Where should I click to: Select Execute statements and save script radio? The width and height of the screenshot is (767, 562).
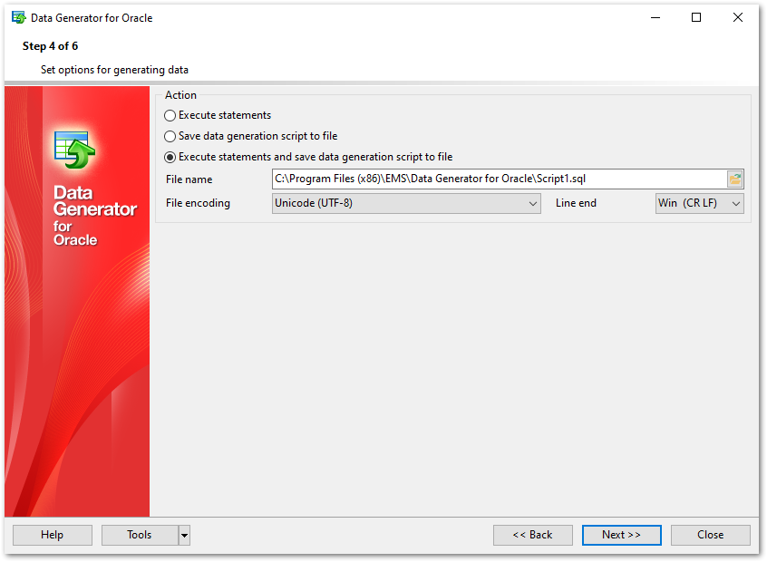coord(170,158)
